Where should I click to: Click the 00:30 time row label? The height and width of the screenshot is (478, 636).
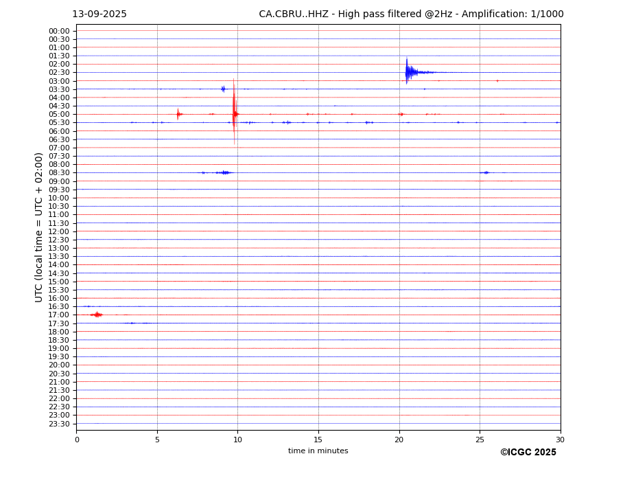59,39
